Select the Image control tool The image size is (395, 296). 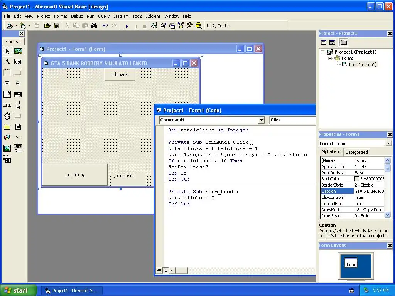[7, 148]
